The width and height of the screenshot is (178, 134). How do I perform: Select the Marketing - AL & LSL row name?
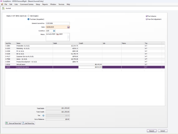(x=23, y=48)
